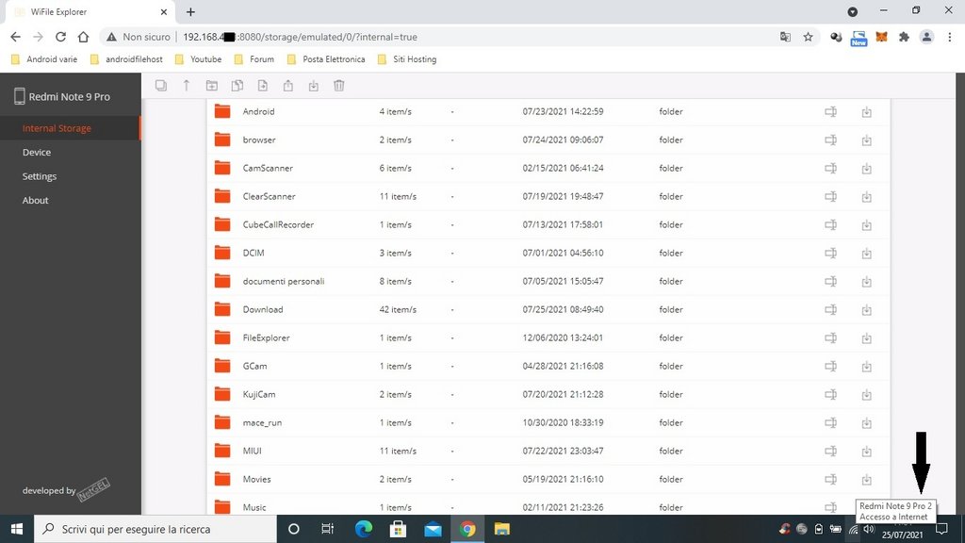
Task: Click the browser home button
Action: [x=83, y=37]
